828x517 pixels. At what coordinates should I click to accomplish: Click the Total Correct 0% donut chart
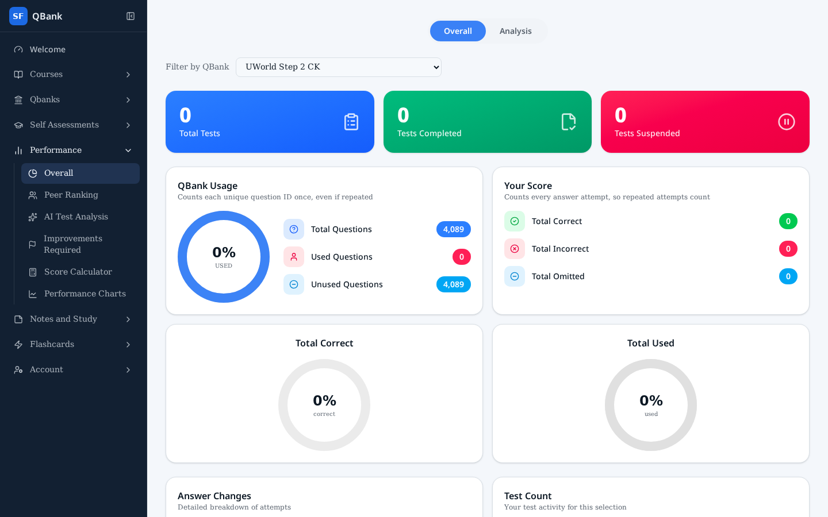point(324,405)
